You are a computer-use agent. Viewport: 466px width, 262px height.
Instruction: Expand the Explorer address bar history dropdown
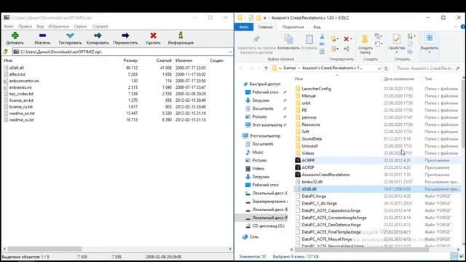click(x=379, y=68)
